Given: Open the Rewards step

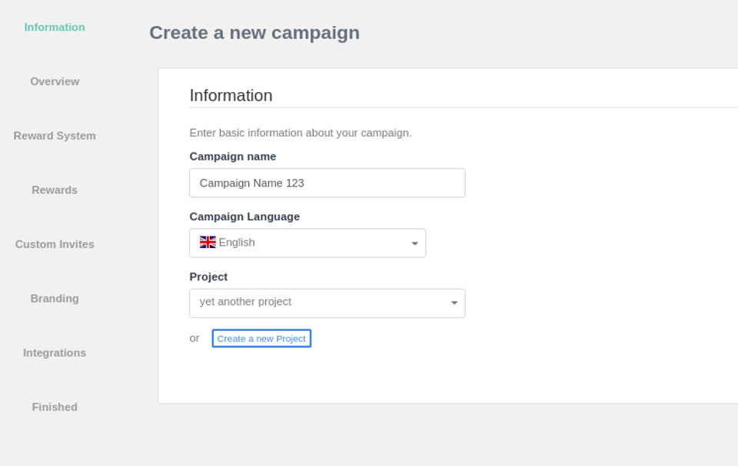Looking at the screenshot, I should click(x=55, y=190).
